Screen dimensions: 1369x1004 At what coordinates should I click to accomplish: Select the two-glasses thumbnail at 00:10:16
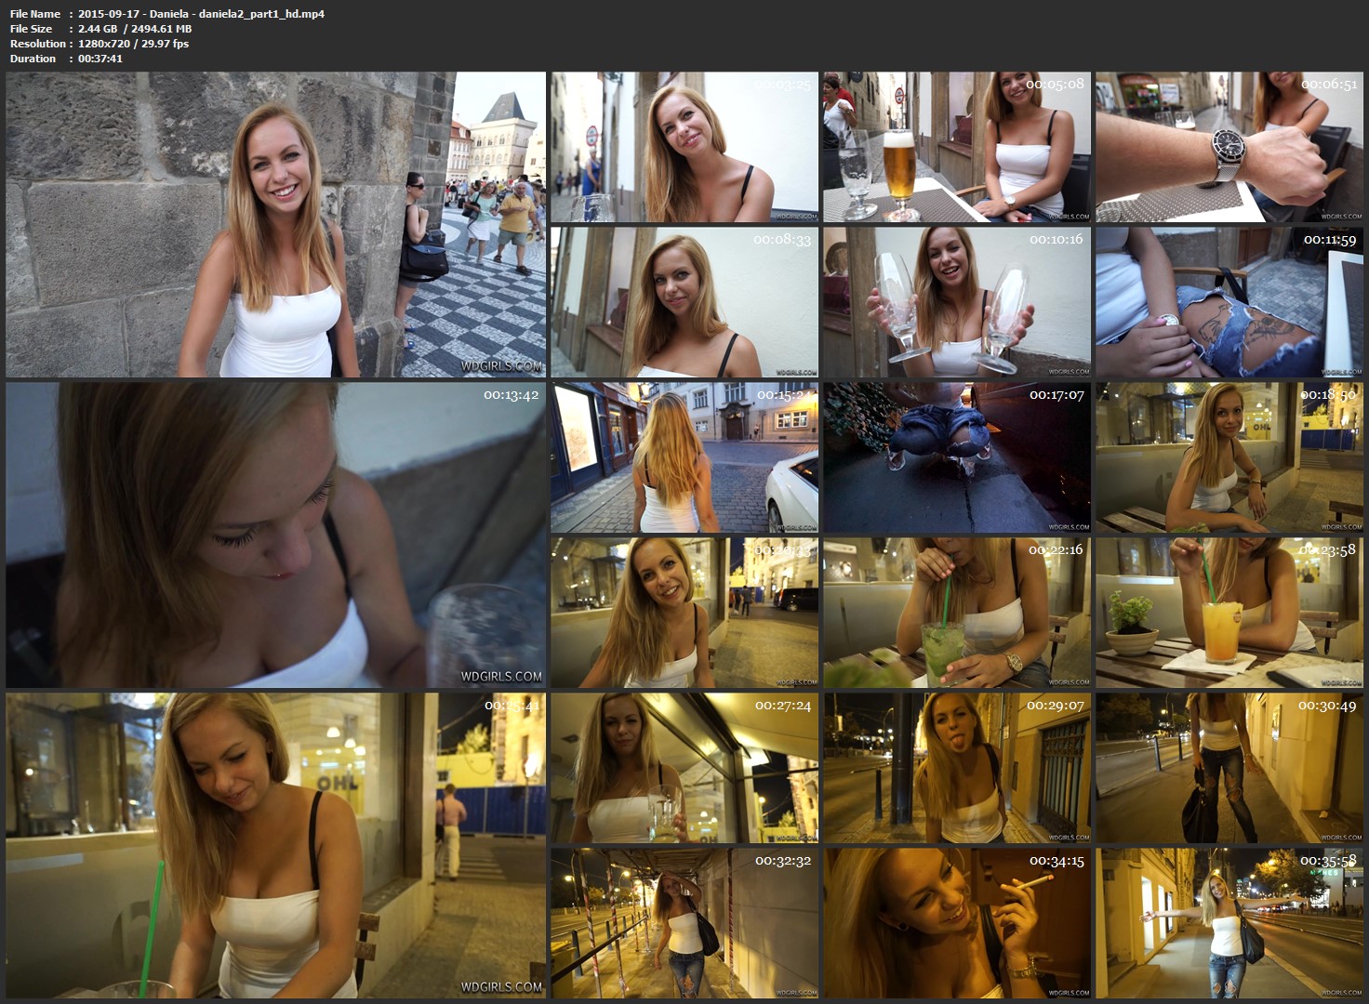956,302
